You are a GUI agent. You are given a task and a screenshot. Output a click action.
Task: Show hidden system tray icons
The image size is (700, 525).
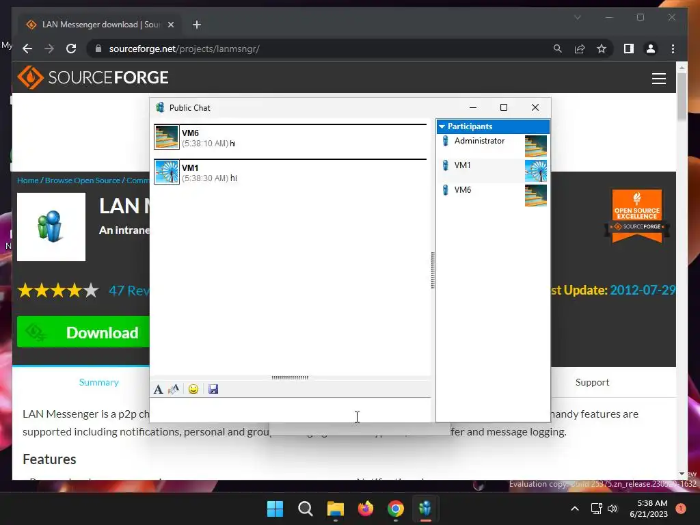pos(575,509)
